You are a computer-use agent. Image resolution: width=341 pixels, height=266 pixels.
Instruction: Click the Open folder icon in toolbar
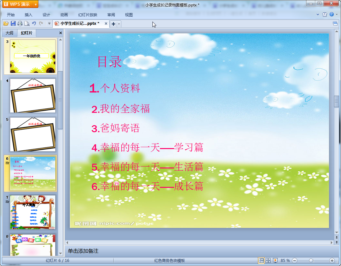point(6,24)
